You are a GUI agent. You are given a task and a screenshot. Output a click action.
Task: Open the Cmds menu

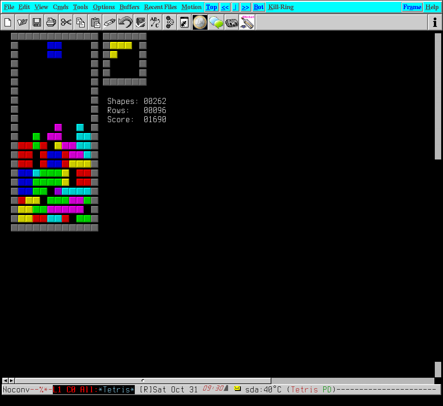coord(61,7)
